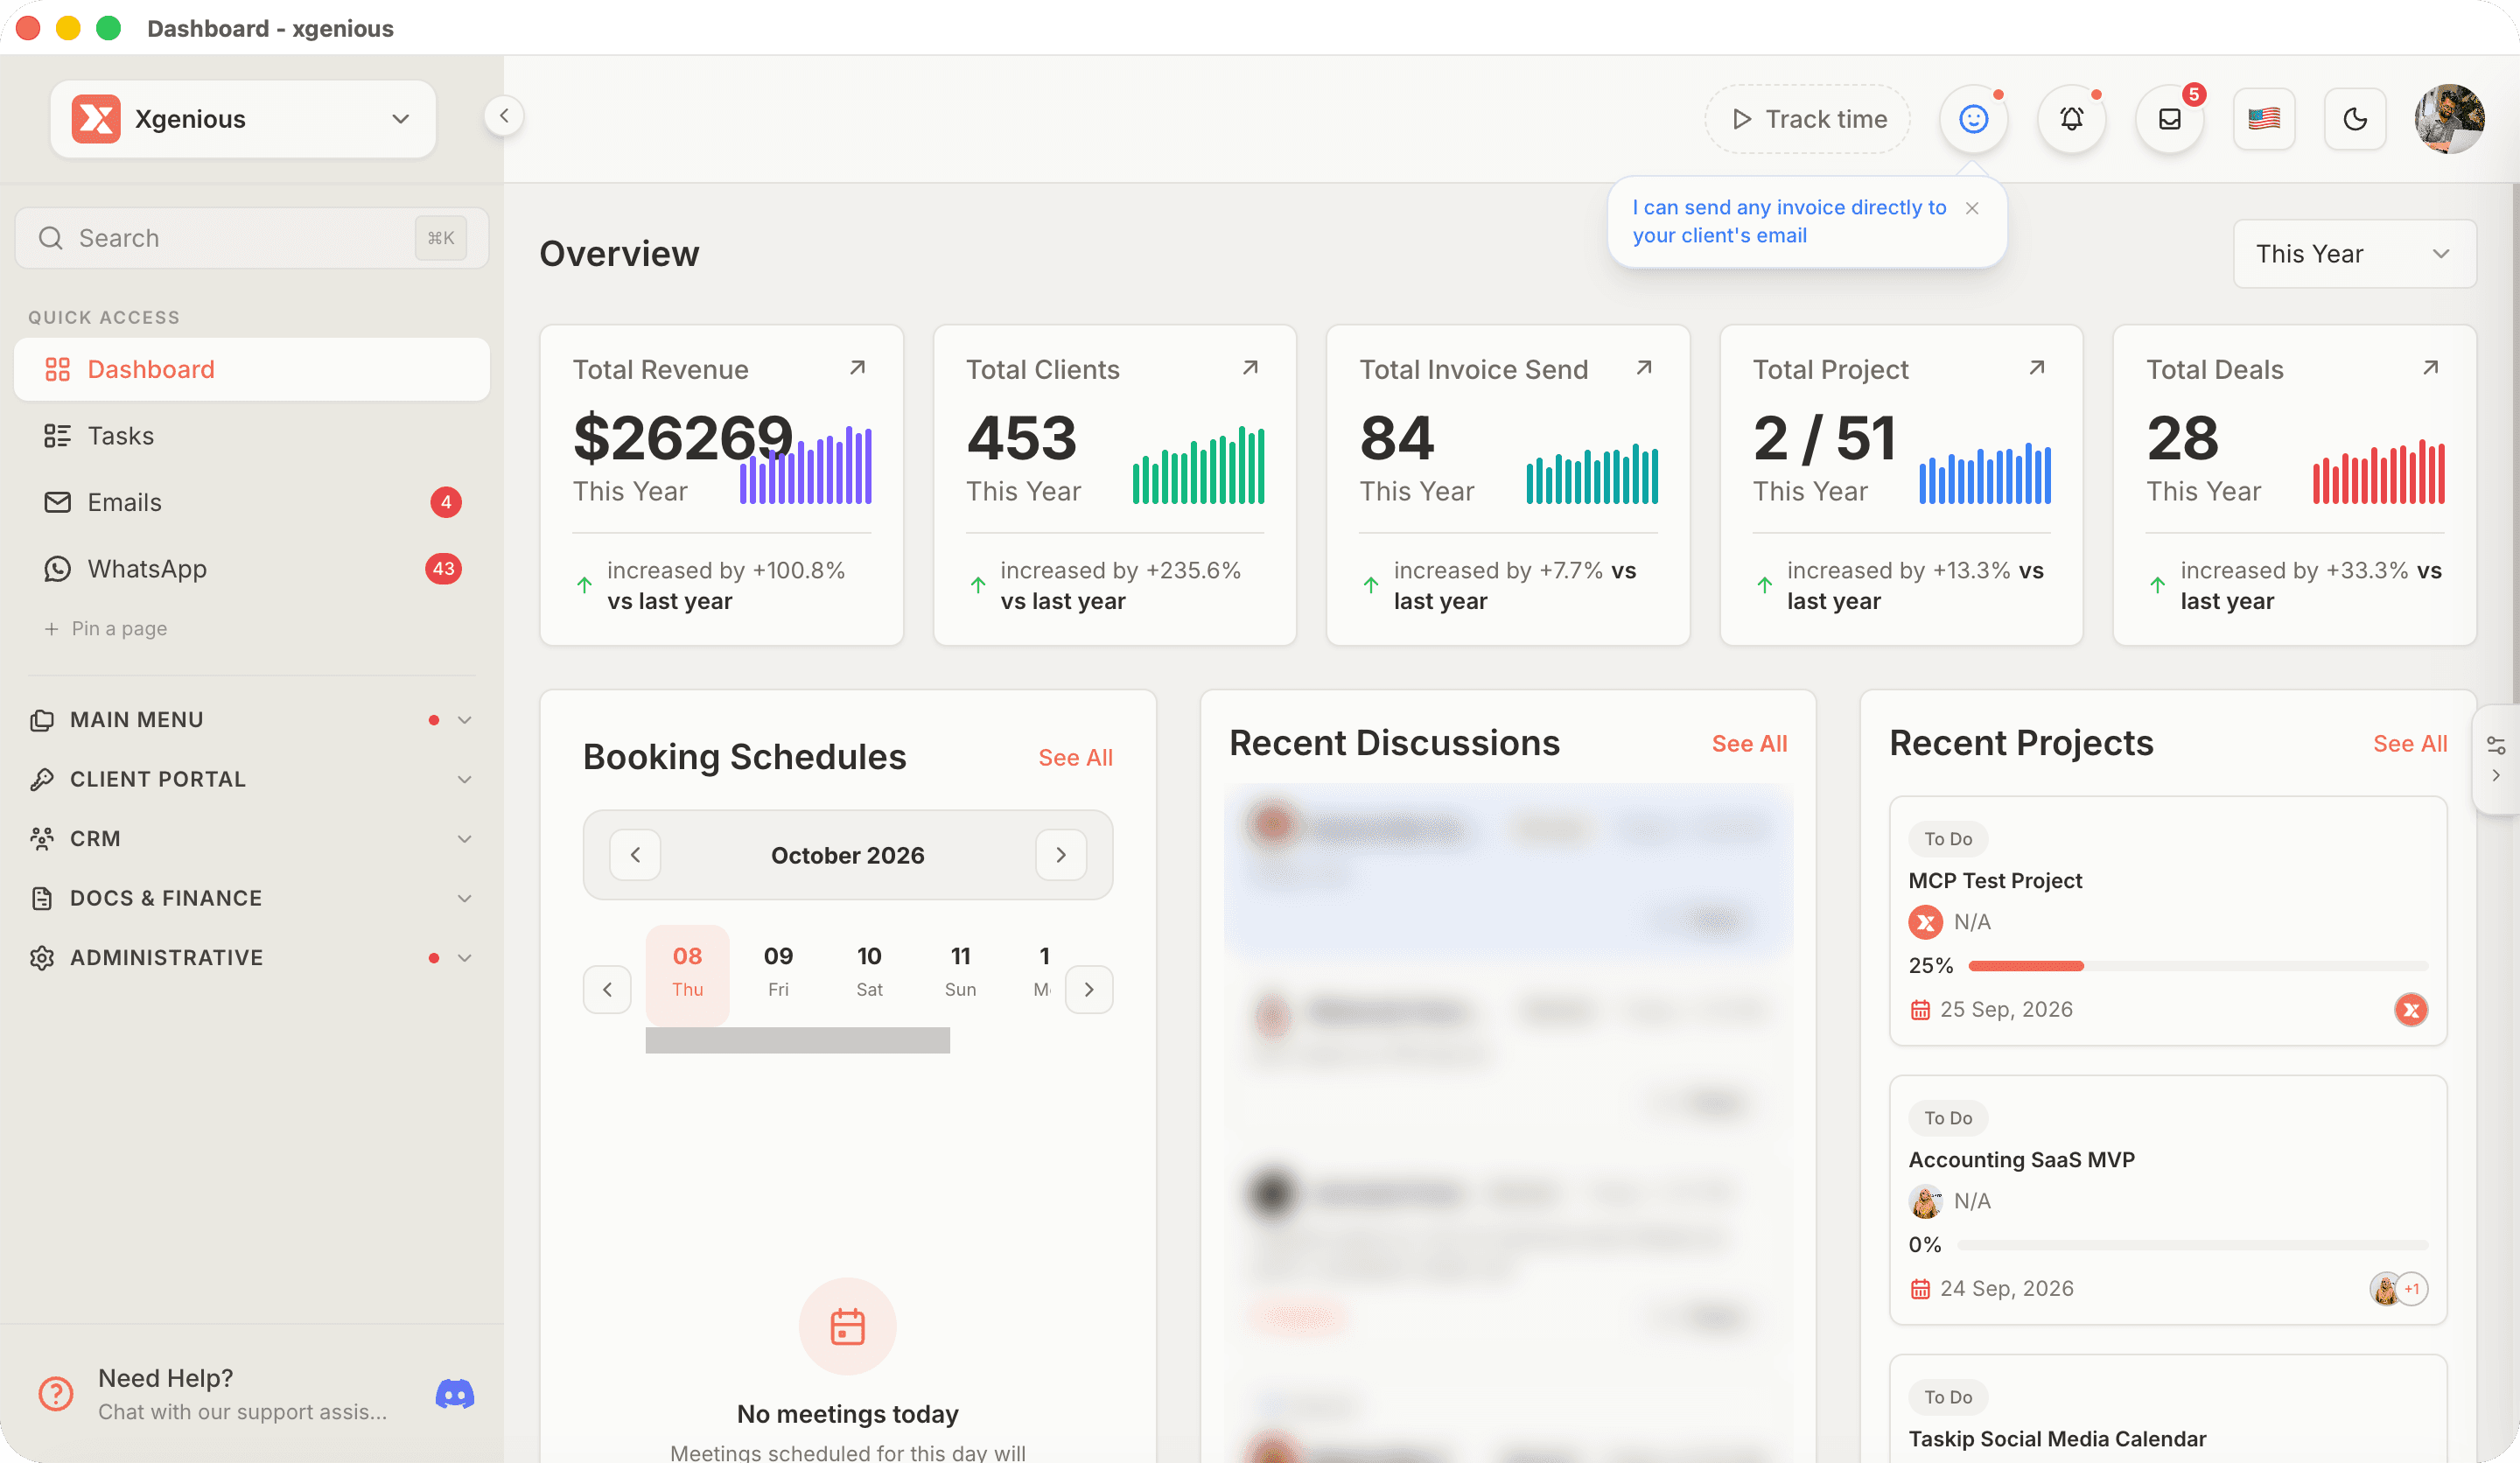The image size is (2520, 1463).
Task: Click See All in Recent Projects
Action: coord(2410,744)
